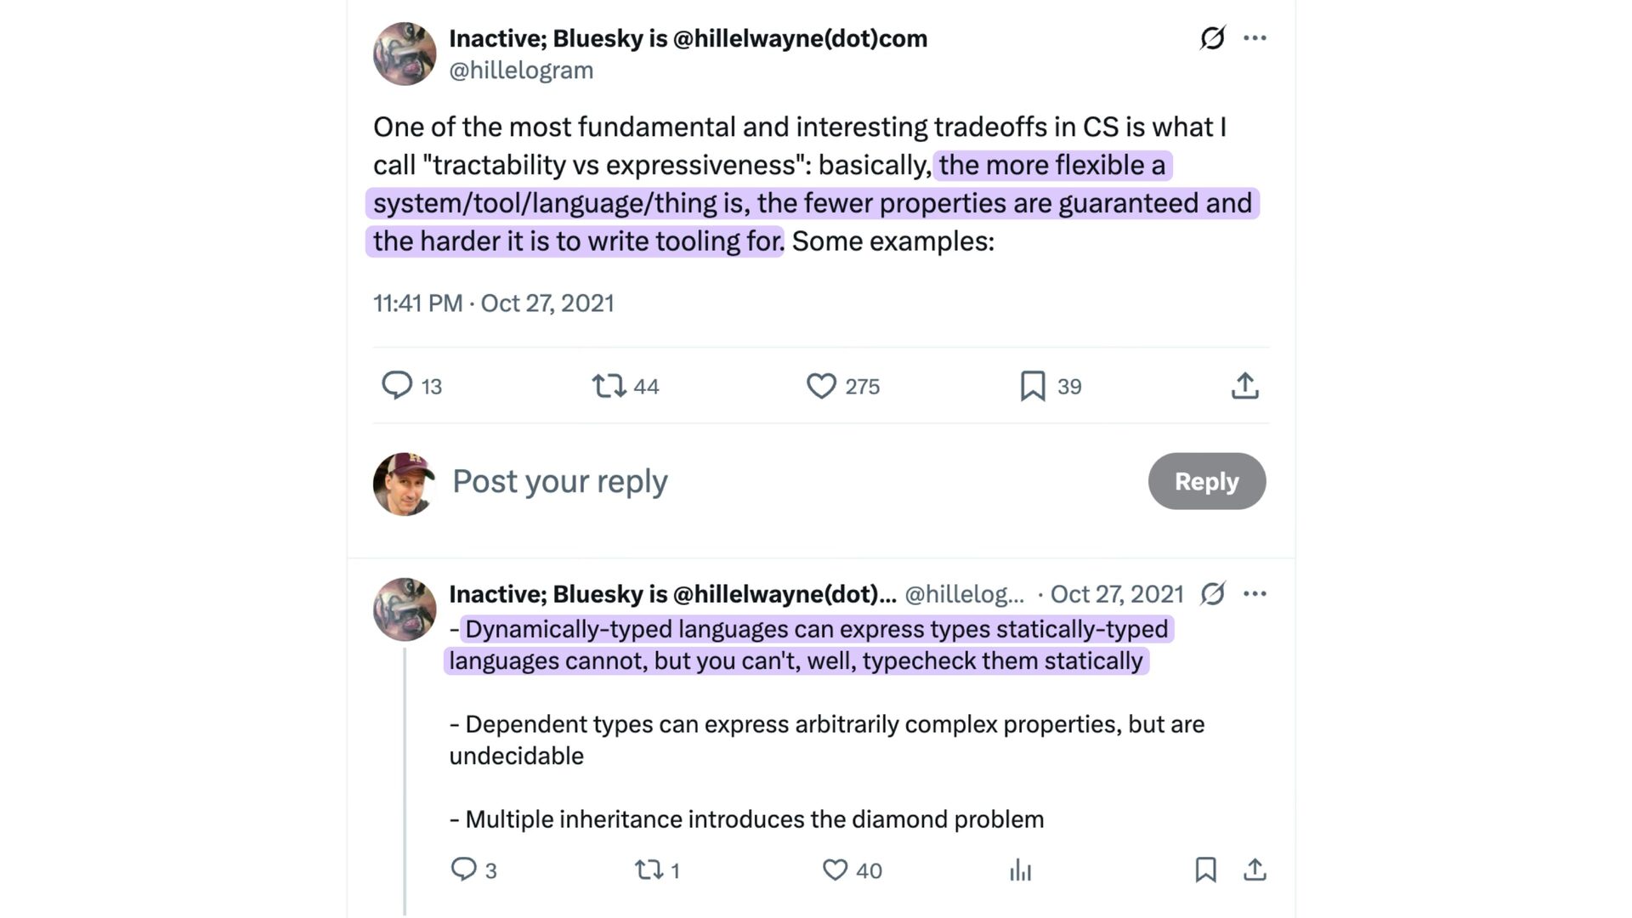Reply to the thread tweet with 3 comments
Image resolution: width=1632 pixels, height=918 pixels.
tap(464, 870)
